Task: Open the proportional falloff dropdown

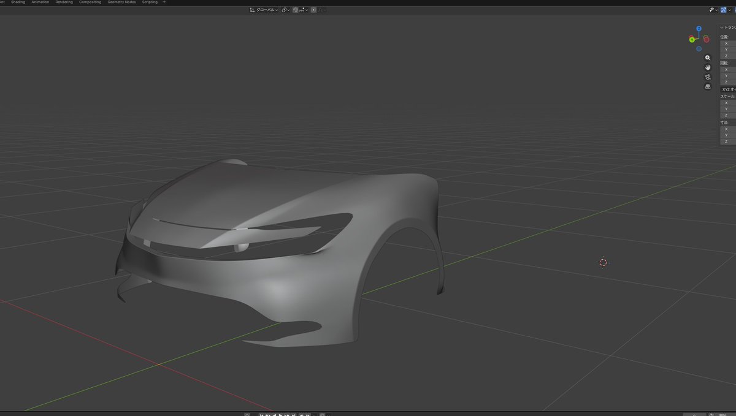Action: tap(322, 10)
